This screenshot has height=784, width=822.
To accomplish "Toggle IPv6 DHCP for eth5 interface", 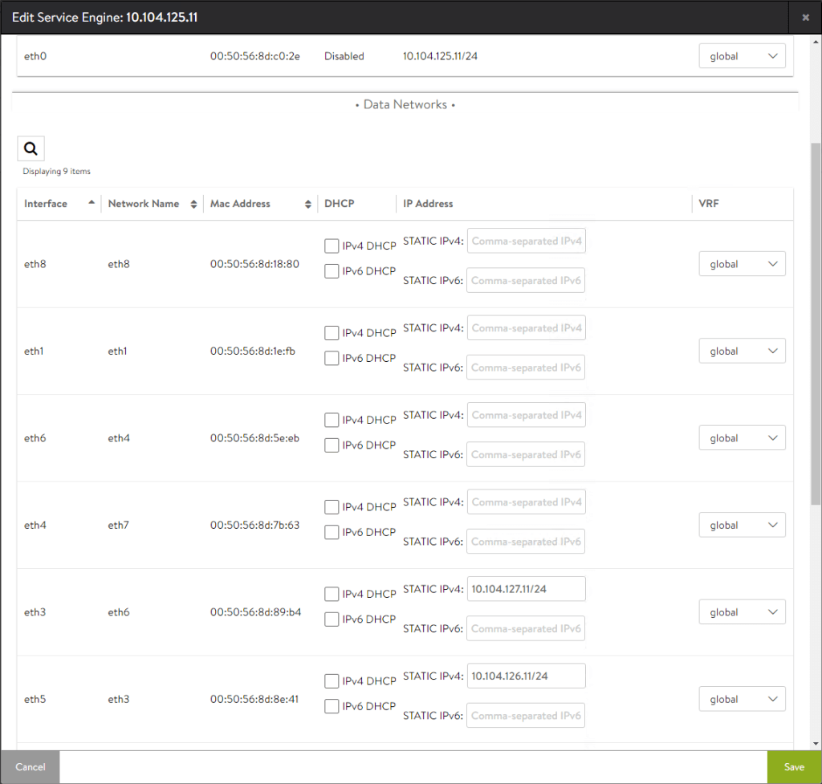I will [x=332, y=706].
